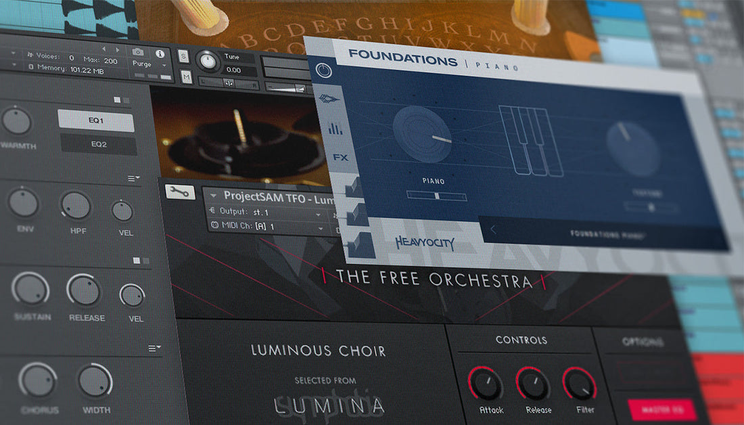Click the ENV knob
This screenshot has height=425, width=744.
23,203
